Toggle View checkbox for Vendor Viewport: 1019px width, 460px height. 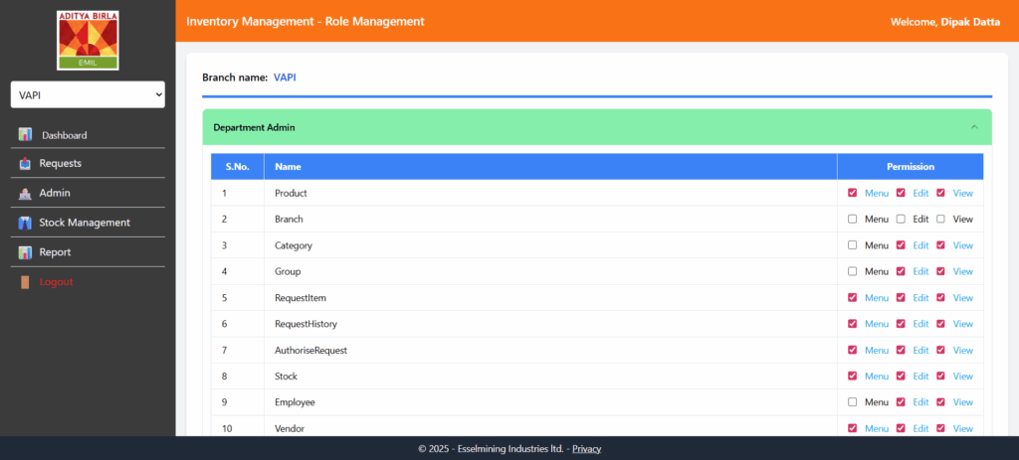click(x=940, y=428)
